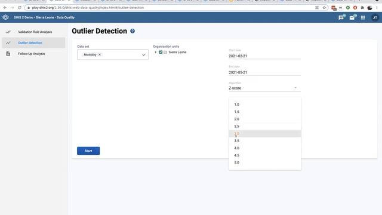Click the DHIS2 logo icon

[5, 17]
